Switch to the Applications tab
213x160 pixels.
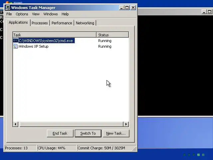18,22
